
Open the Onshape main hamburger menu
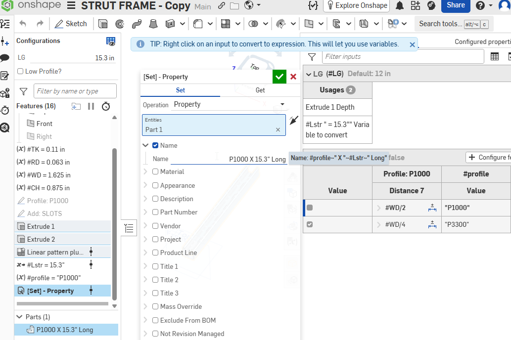71,6
